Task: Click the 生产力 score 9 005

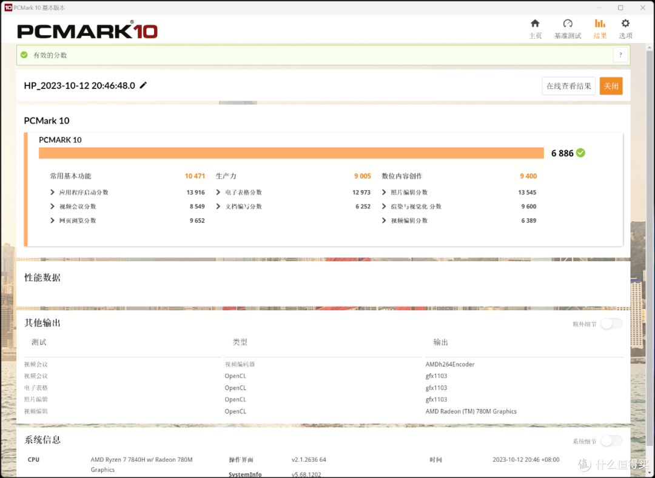Action: click(362, 176)
